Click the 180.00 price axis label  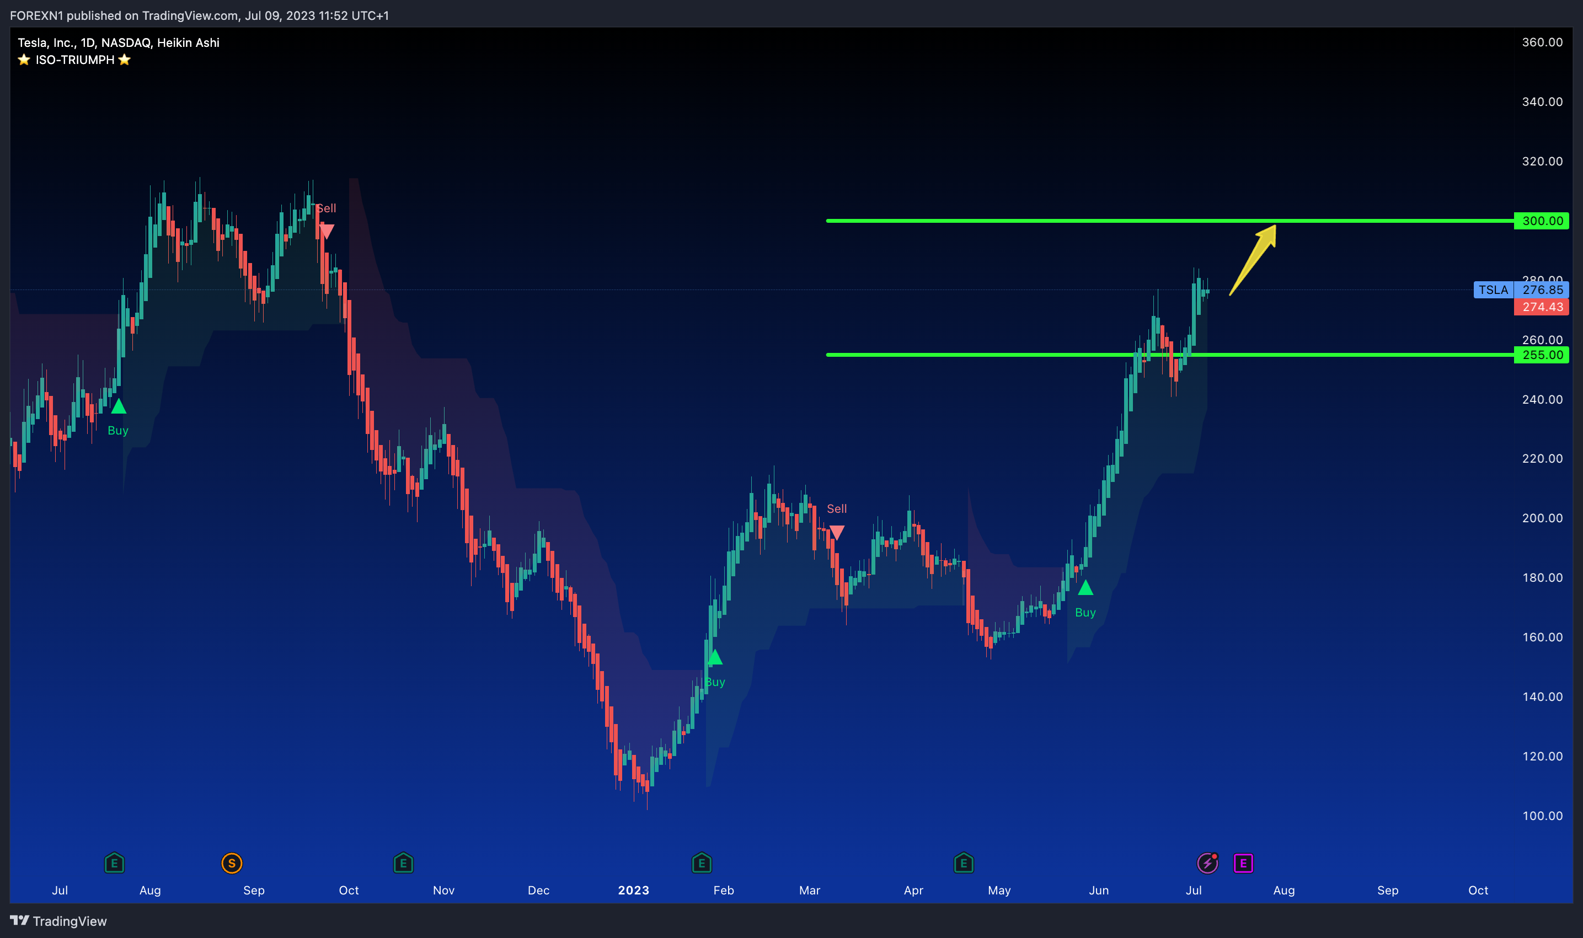[1542, 578]
